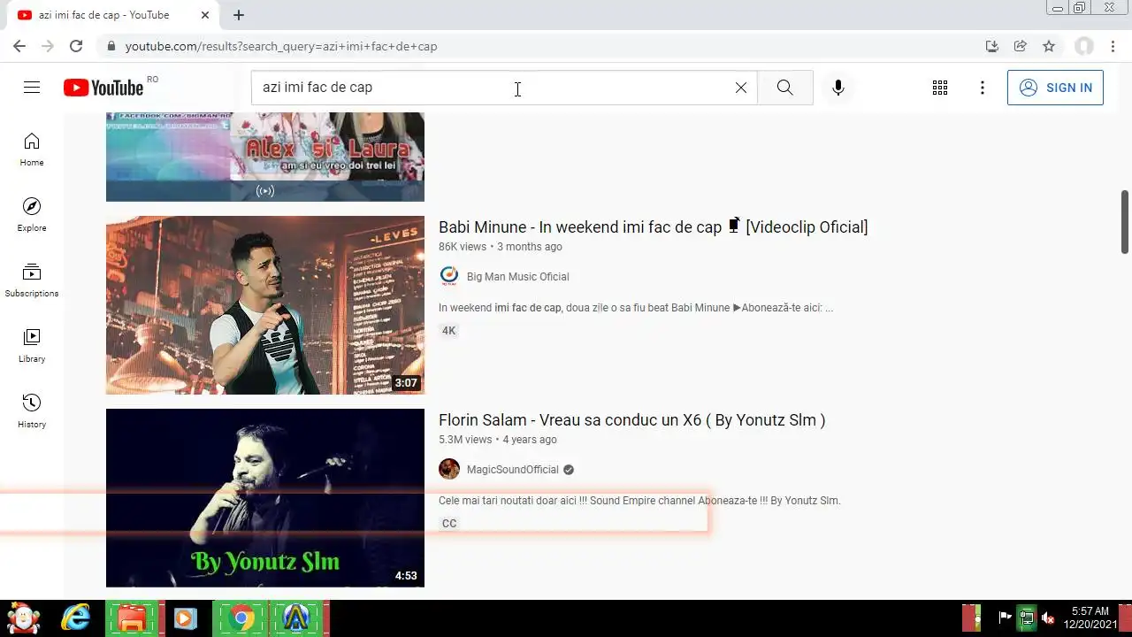Go to Home in the sidebar
The image size is (1132, 637).
click(x=32, y=150)
